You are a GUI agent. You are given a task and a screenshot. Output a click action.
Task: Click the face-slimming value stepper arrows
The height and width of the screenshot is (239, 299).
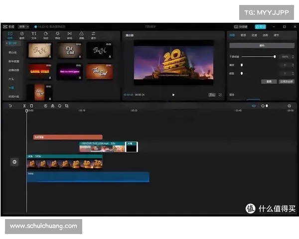(x=293, y=73)
